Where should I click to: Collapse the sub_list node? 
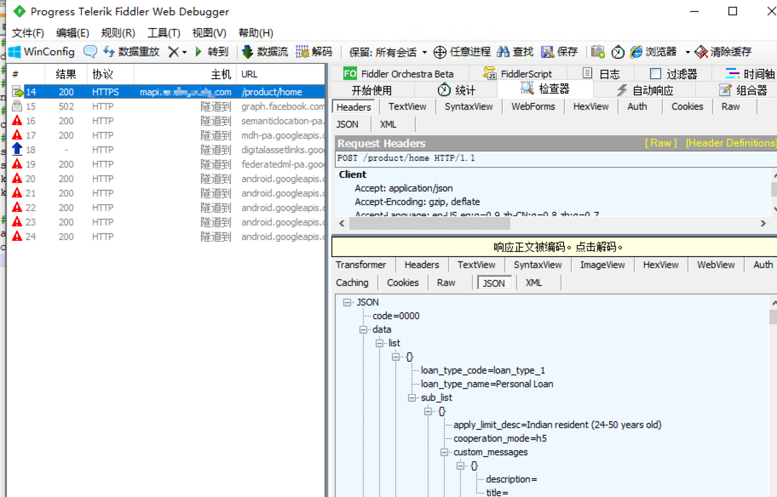point(412,397)
